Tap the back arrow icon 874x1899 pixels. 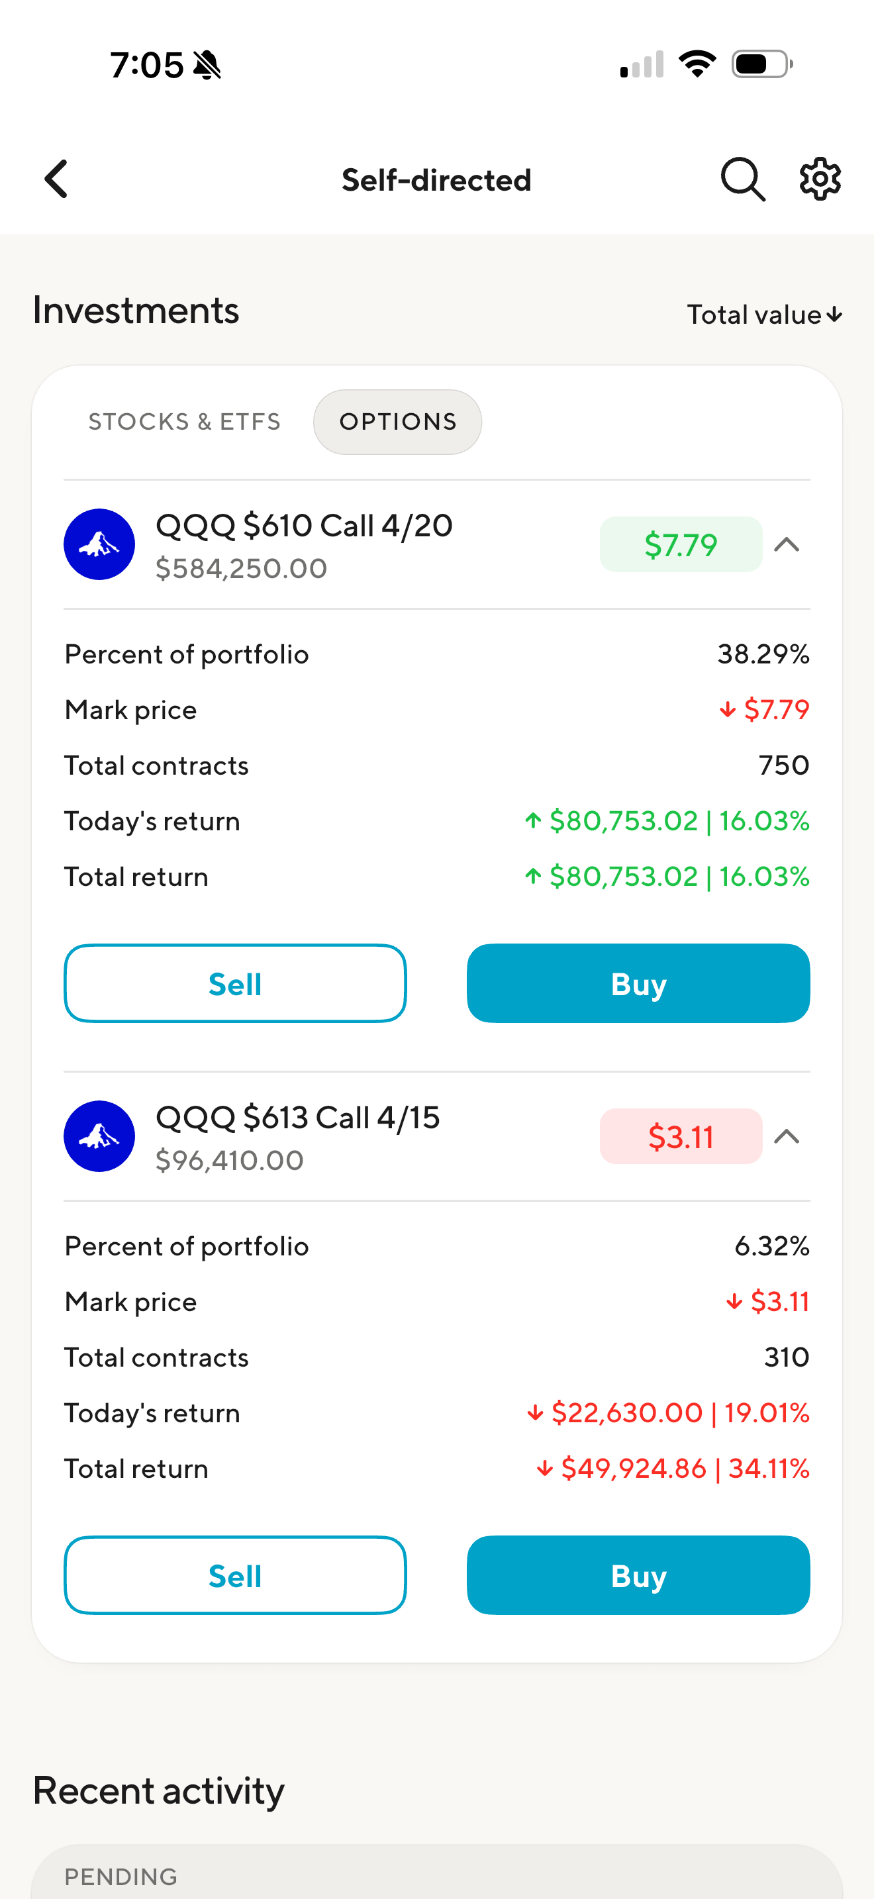point(57,179)
